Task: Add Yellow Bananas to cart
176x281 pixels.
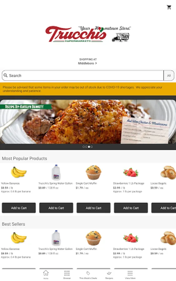Action: click(19, 208)
